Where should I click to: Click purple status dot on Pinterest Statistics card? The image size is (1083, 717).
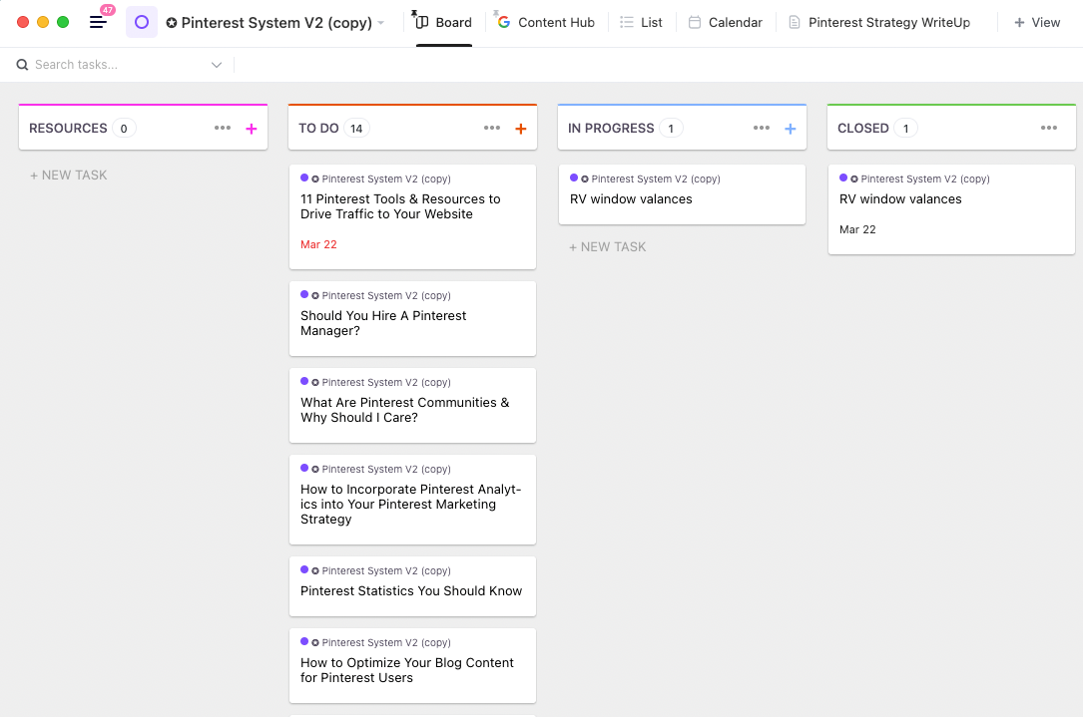tap(304, 570)
